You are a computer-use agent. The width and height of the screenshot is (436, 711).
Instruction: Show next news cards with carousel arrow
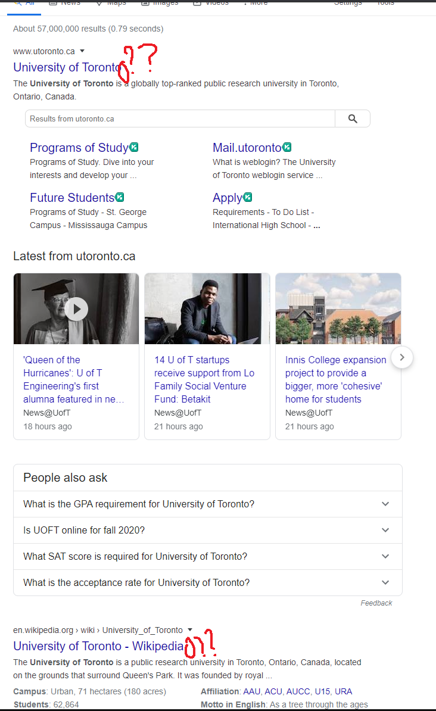click(402, 357)
